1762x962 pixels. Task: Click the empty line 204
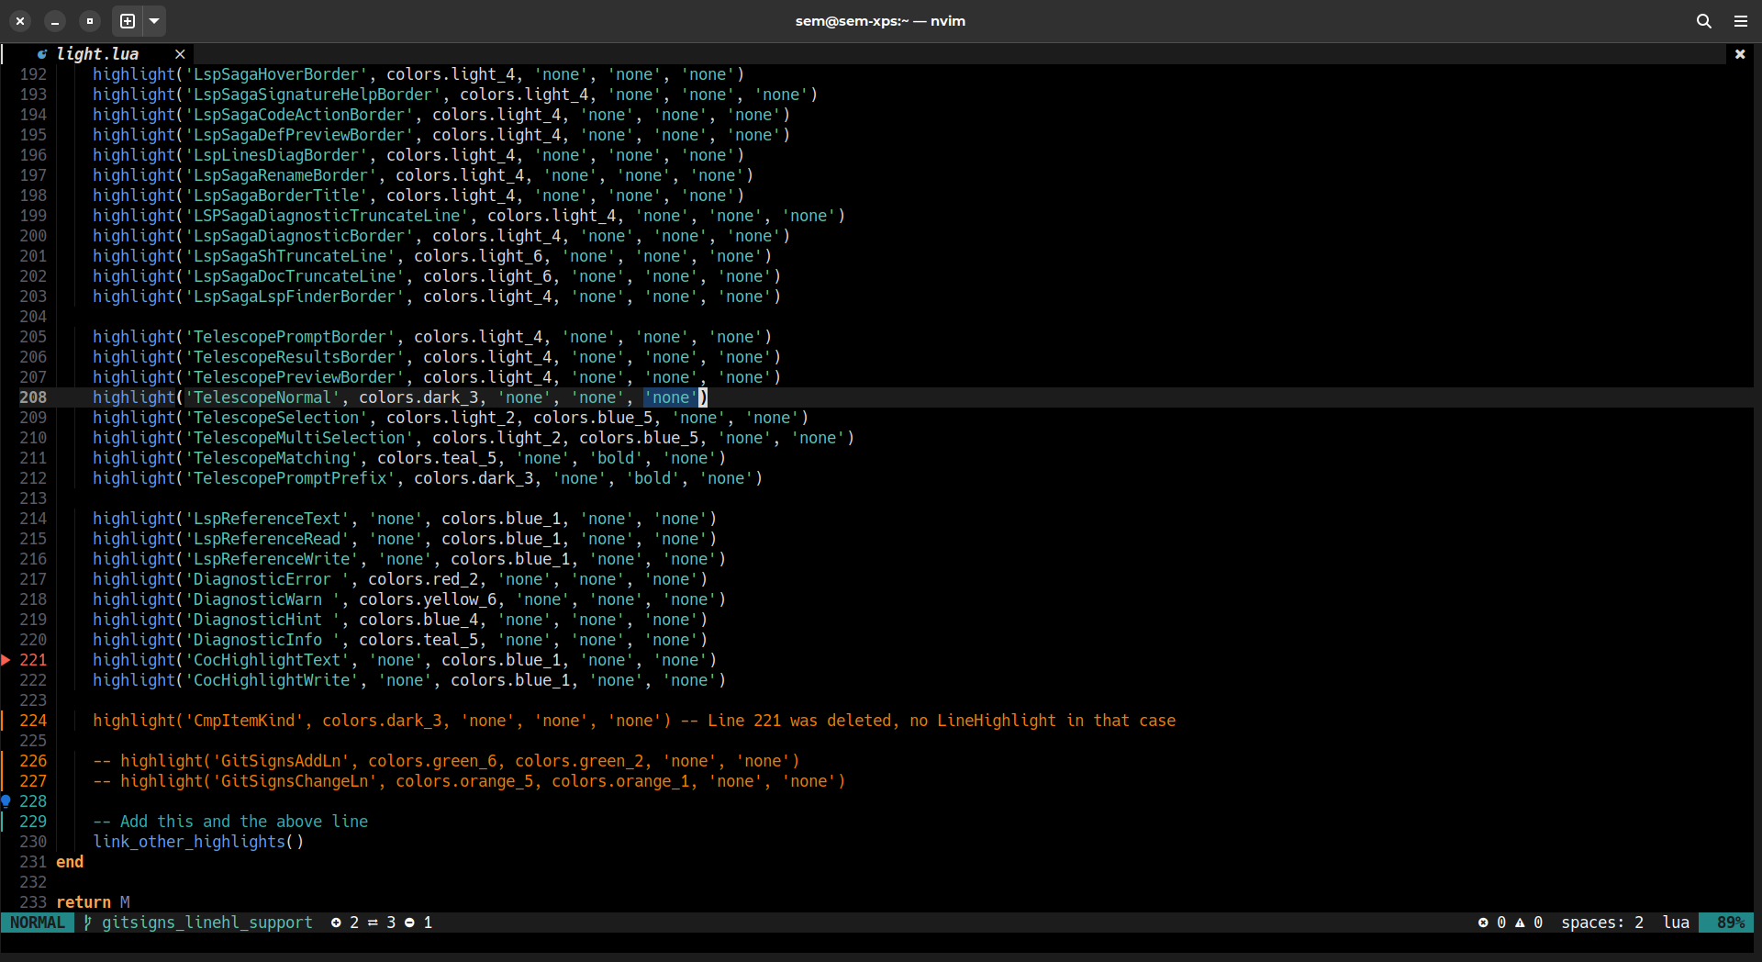pos(904,317)
